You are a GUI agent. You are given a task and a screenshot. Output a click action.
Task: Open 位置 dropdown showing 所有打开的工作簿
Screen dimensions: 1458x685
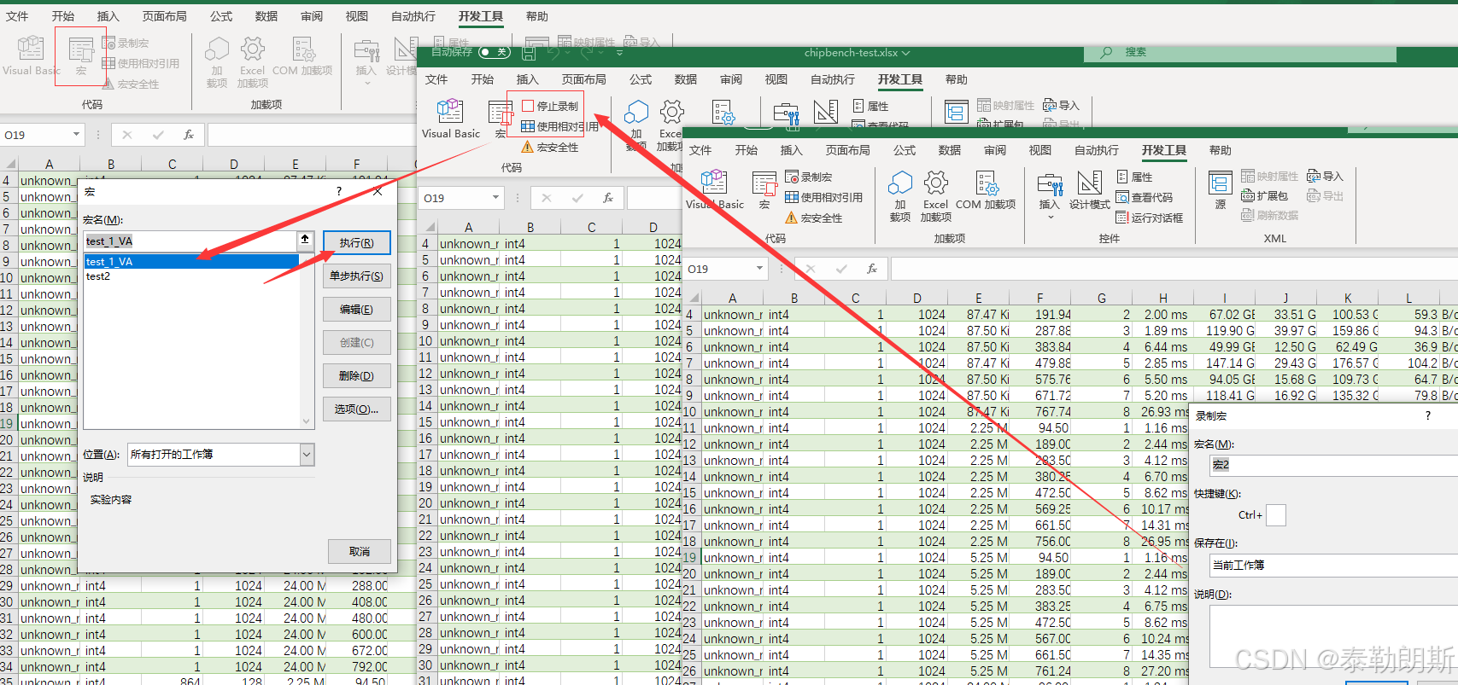click(307, 455)
